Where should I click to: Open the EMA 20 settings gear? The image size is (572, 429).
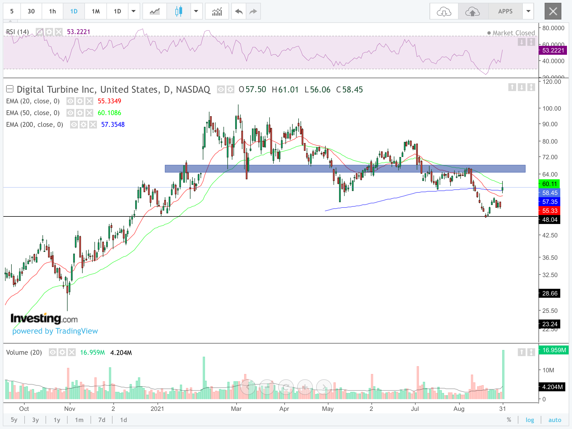click(80, 101)
